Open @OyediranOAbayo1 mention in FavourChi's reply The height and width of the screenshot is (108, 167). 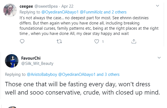[77, 74]
